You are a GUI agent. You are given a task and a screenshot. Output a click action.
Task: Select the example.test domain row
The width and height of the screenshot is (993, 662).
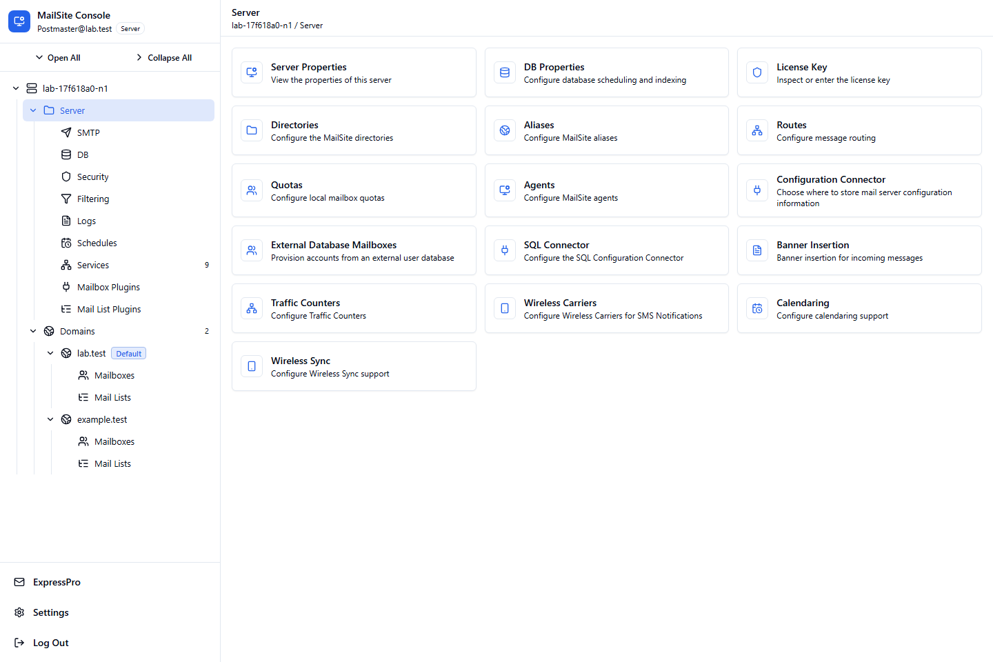[x=127, y=419]
